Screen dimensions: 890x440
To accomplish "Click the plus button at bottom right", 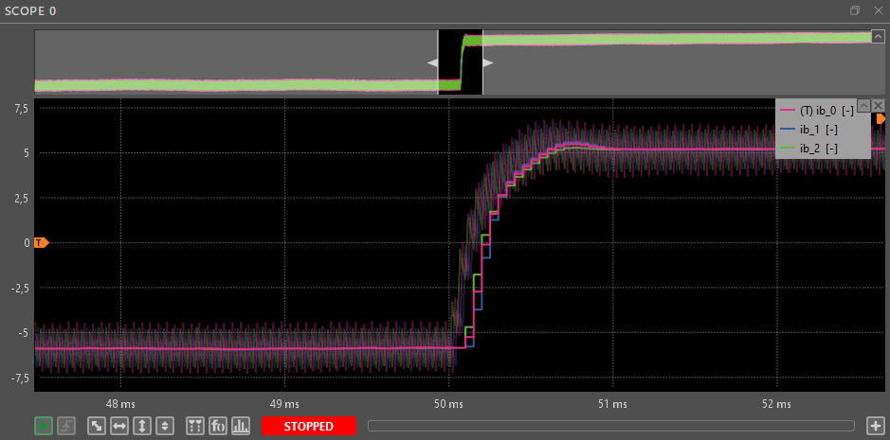I will pyautogui.click(x=875, y=426).
